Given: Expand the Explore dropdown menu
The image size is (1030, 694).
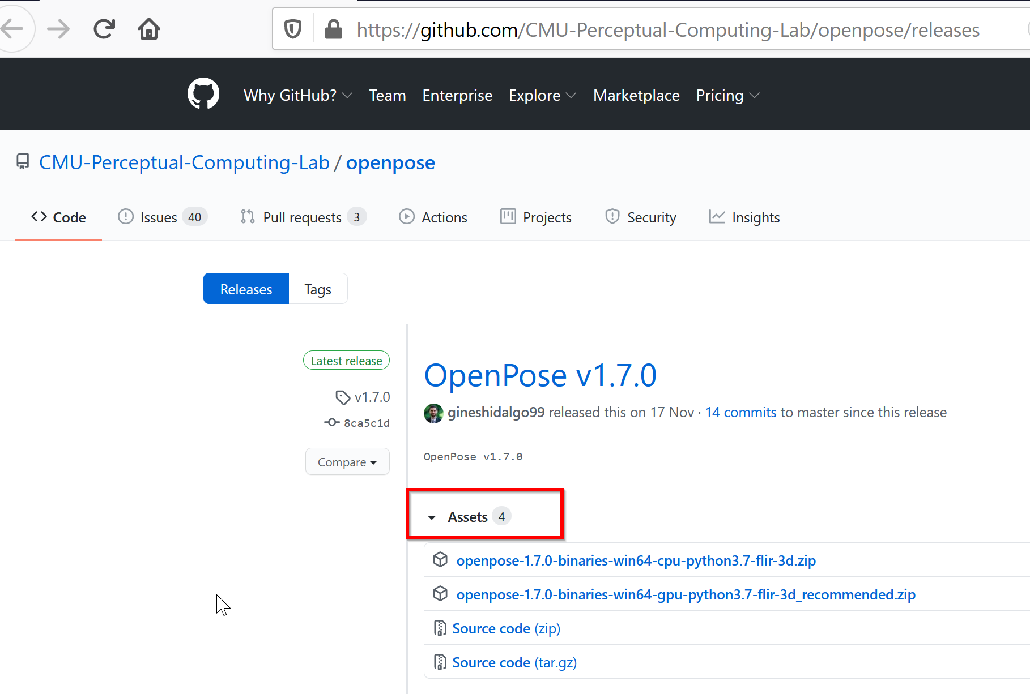Looking at the screenshot, I should click(x=542, y=95).
